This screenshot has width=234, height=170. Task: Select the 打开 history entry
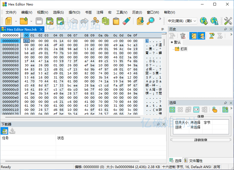pyautogui.click(x=184, y=49)
